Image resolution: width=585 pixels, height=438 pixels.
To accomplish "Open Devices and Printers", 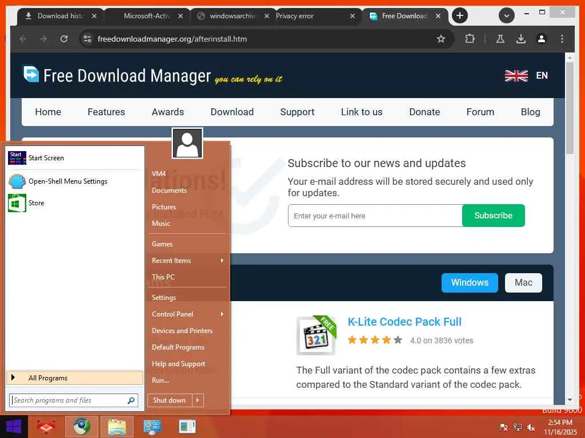I will coord(187,331).
